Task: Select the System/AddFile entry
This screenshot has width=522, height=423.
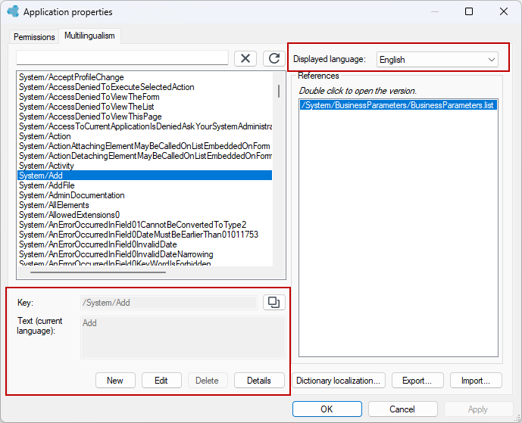Action: click(x=145, y=185)
